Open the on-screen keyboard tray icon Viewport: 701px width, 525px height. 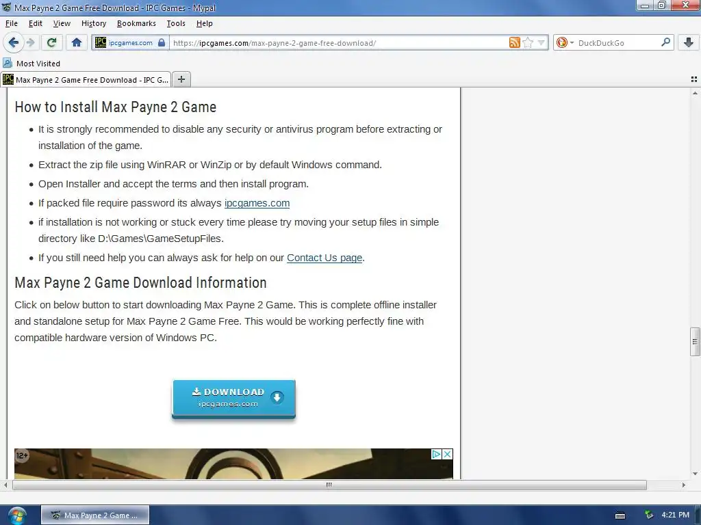620,515
